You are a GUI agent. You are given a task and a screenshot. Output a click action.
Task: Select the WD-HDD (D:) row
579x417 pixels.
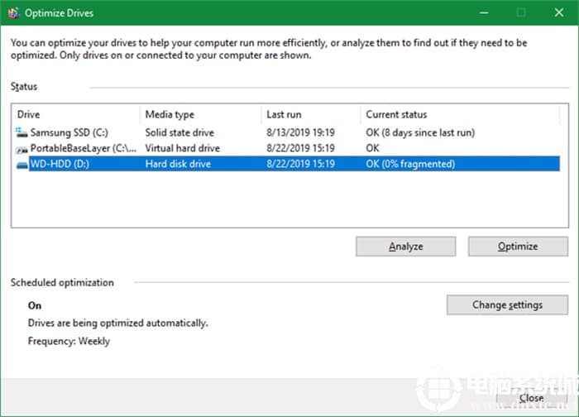286,164
